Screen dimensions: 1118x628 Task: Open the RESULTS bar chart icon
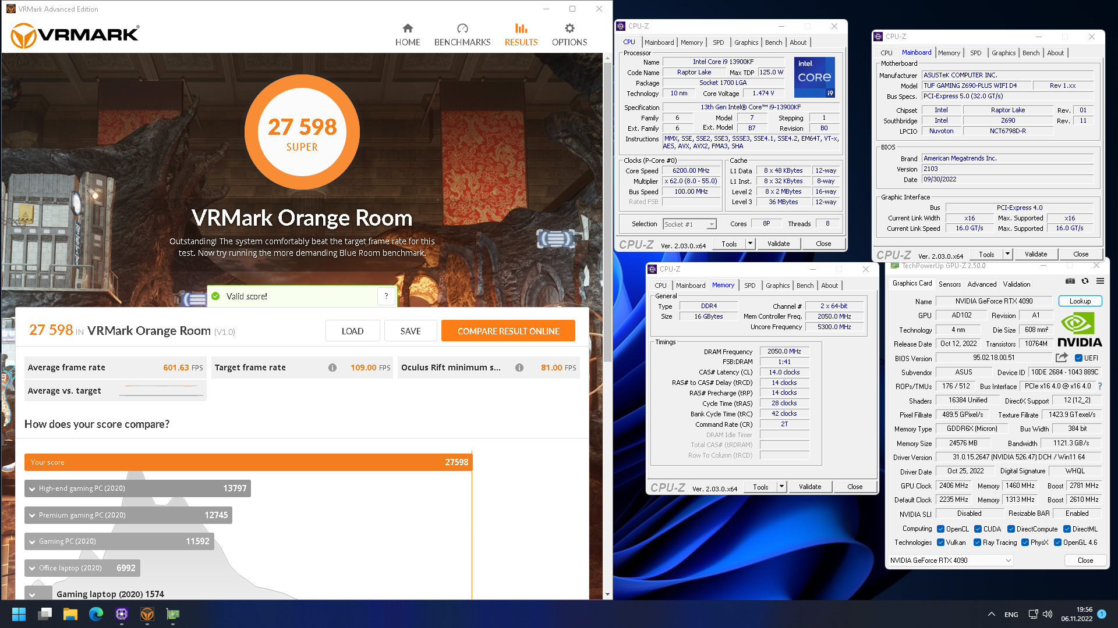click(521, 28)
